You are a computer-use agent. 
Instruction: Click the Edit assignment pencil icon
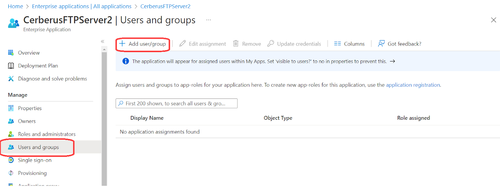182,44
